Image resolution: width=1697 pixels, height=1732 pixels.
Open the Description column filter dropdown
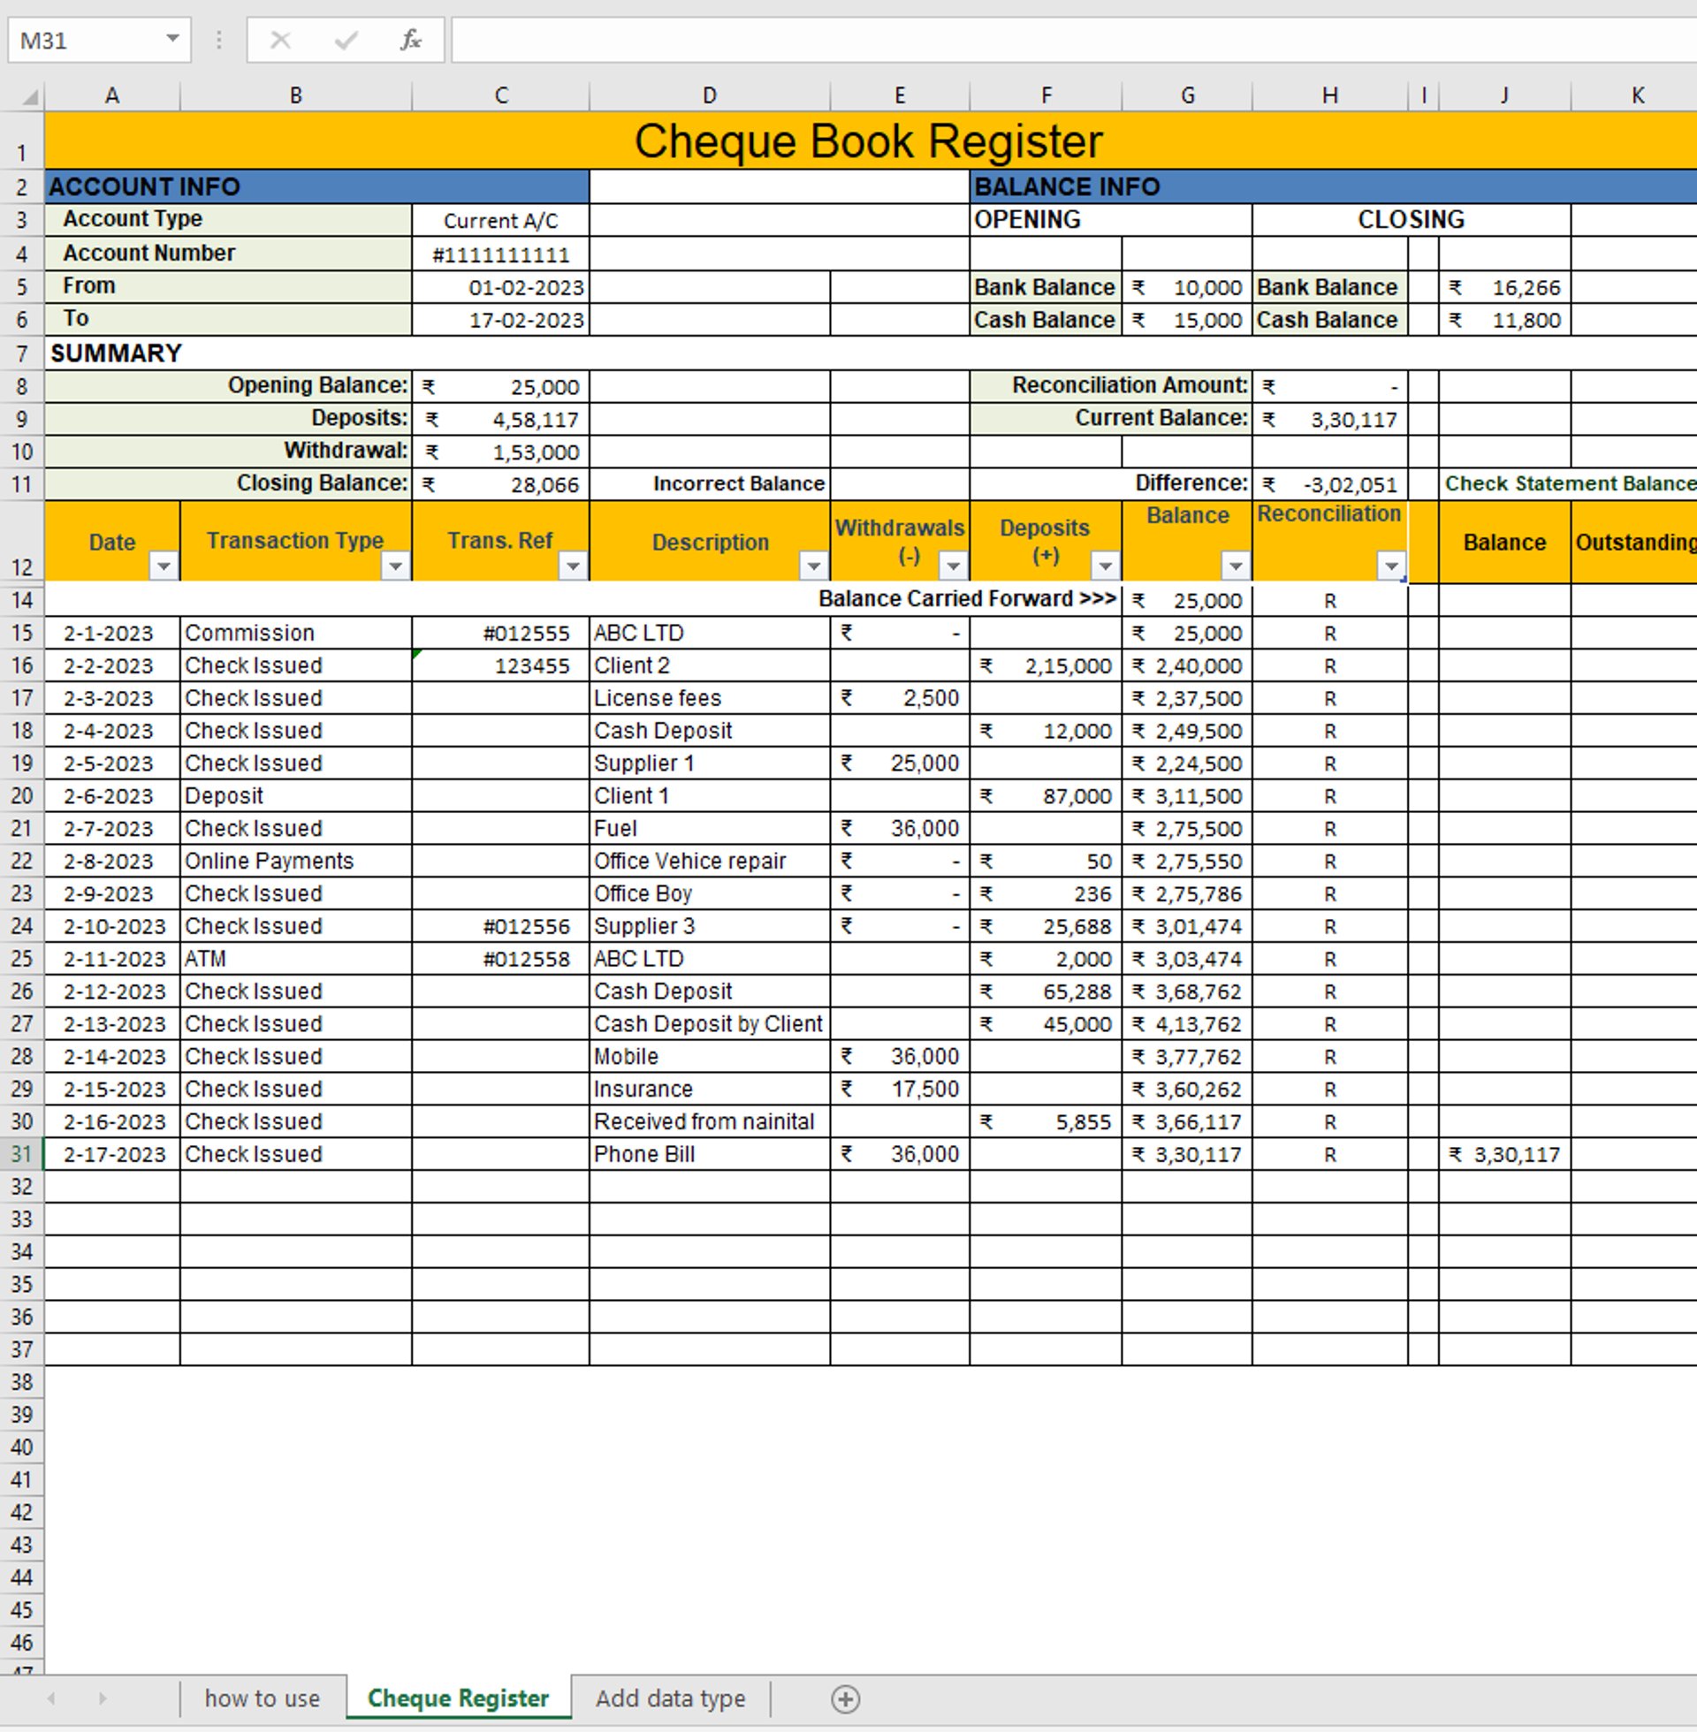(813, 566)
